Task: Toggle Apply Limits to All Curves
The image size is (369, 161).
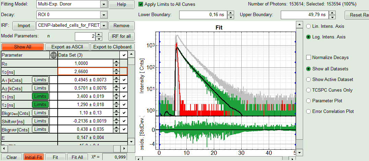Action: click(x=141, y=4)
